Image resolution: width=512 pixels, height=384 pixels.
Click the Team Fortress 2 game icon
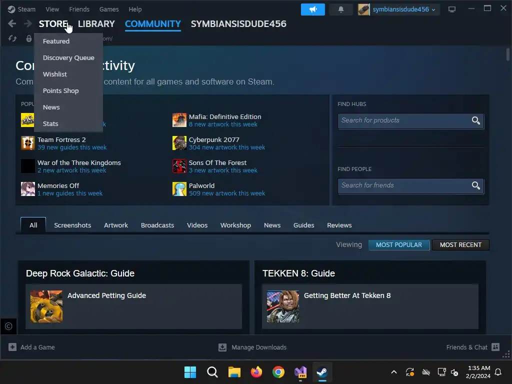(x=28, y=143)
